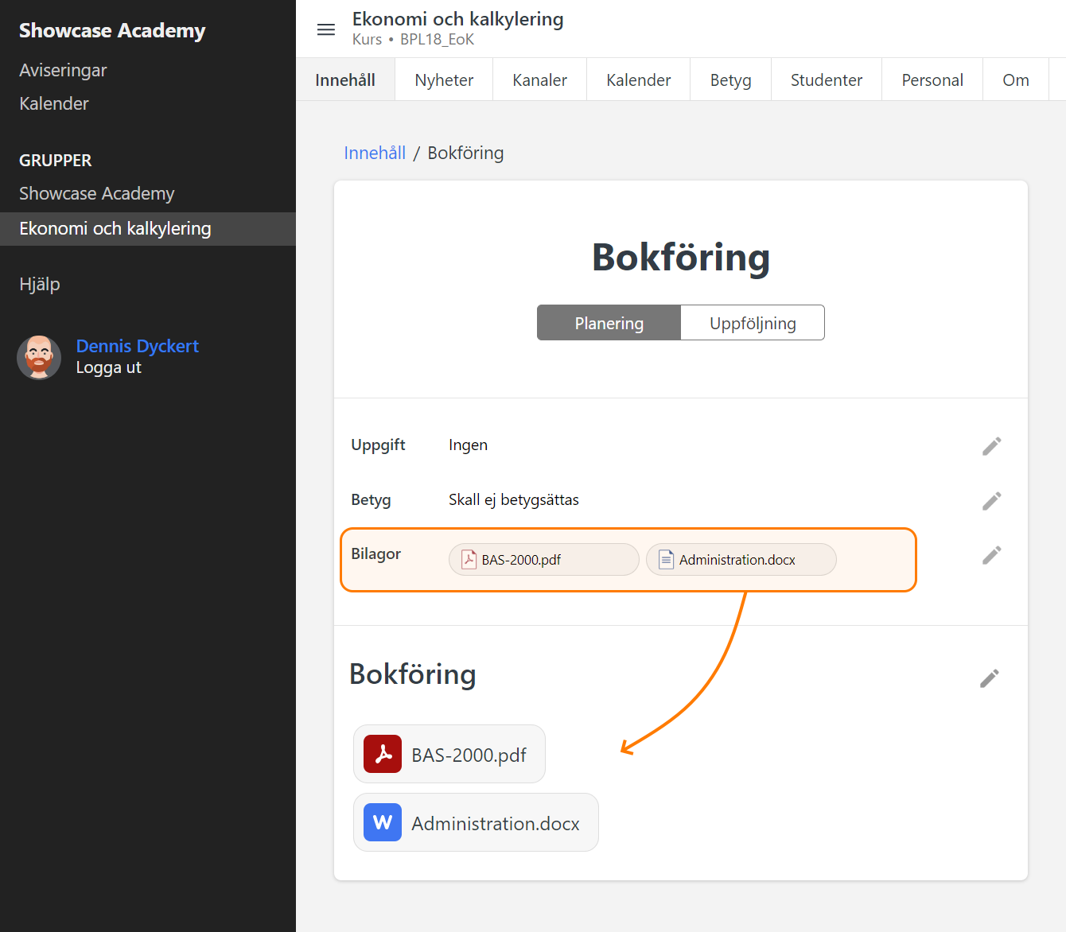Open the Nyheter tab
The width and height of the screenshot is (1066, 932).
[444, 80]
